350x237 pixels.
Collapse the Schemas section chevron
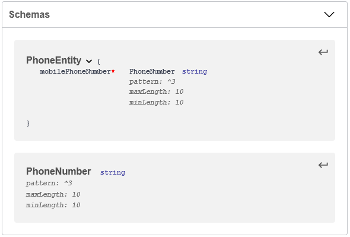(329, 14)
